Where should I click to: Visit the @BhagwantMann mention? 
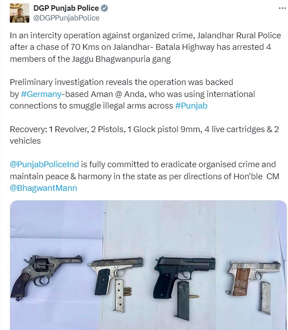coord(43,188)
